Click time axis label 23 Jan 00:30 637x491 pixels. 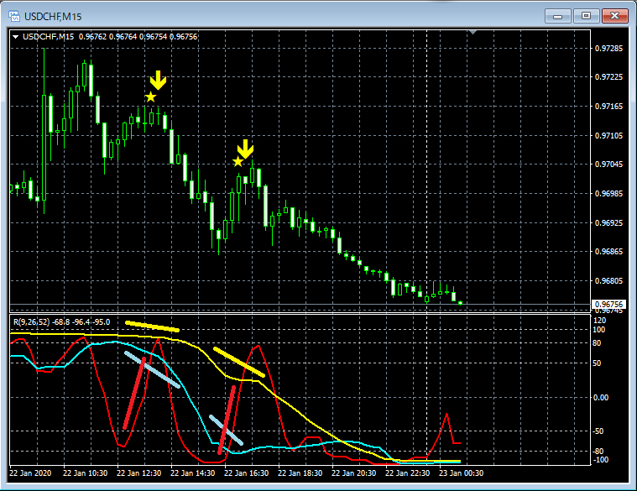pyautogui.click(x=462, y=473)
